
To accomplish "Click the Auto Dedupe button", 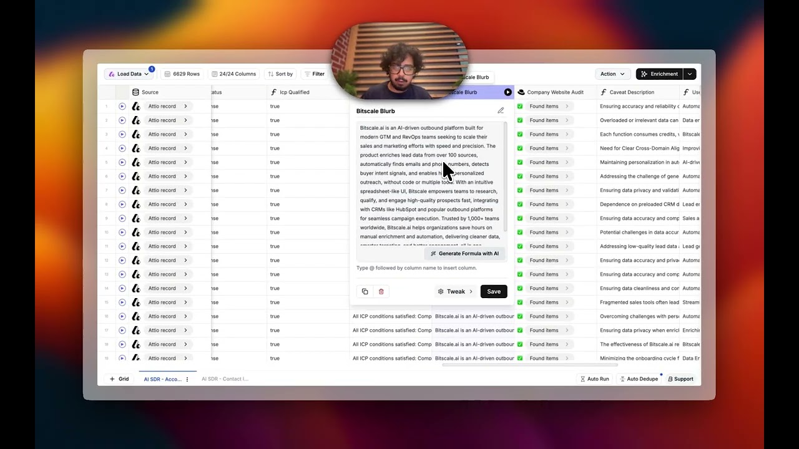I will point(639,379).
